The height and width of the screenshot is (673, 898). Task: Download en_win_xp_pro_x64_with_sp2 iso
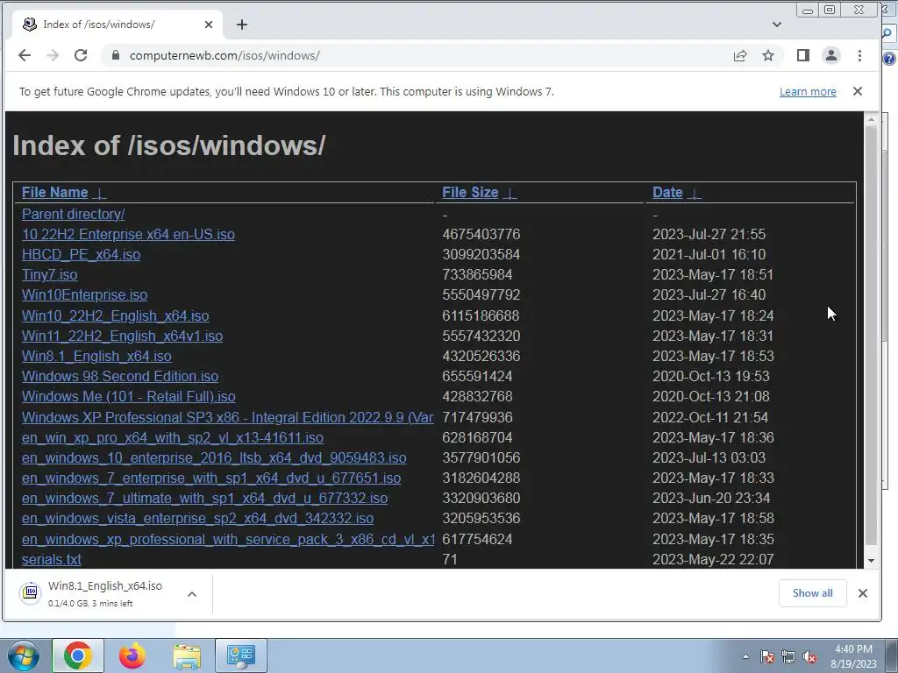(173, 437)
